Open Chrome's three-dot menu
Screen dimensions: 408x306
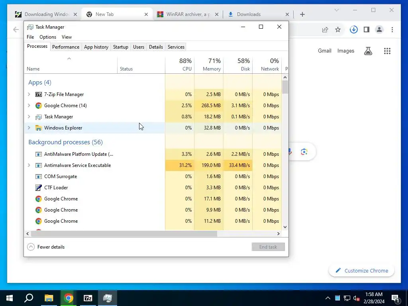(392, 29)
